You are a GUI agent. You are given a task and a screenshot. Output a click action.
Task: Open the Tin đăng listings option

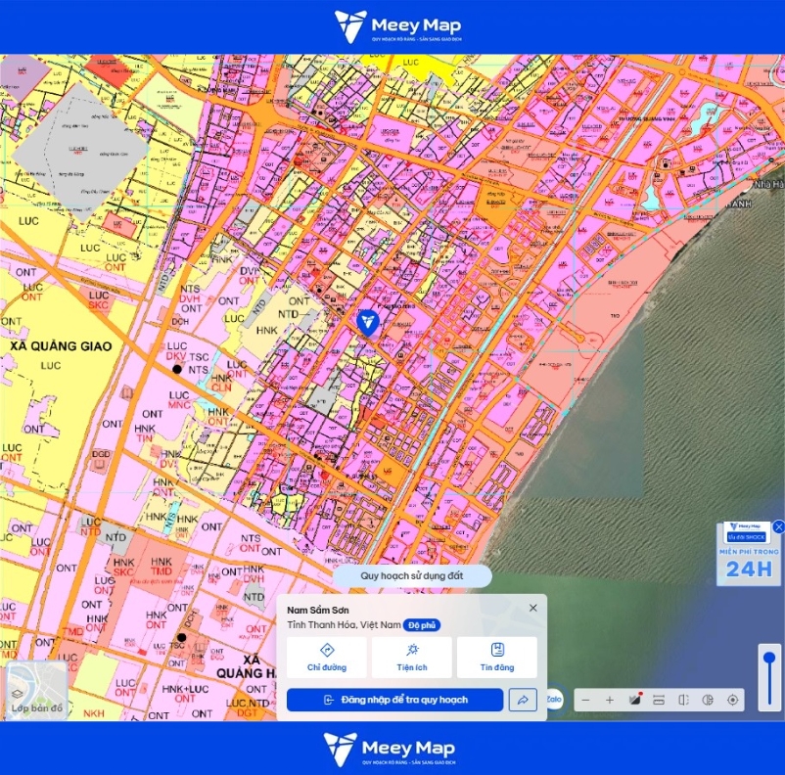pos(496,658)
